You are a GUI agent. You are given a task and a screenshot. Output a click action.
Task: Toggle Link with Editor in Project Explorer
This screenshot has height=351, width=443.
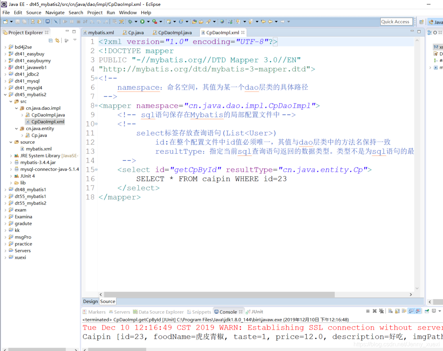pyautogui.click(x=57, y=40)
